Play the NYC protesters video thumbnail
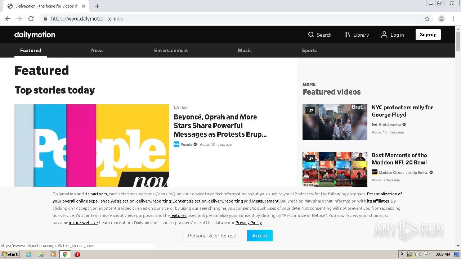This screenshot has height=259, width=461. click(335, 122)
